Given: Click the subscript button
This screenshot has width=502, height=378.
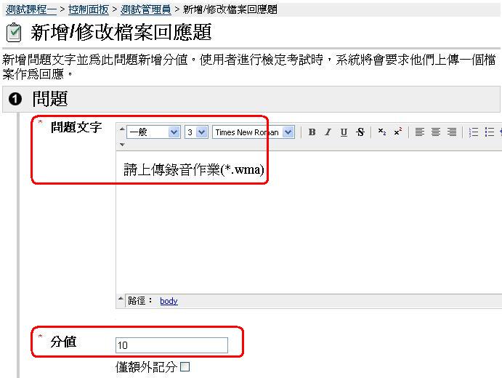Looking at the screenshot, I should tap(382, 132).
